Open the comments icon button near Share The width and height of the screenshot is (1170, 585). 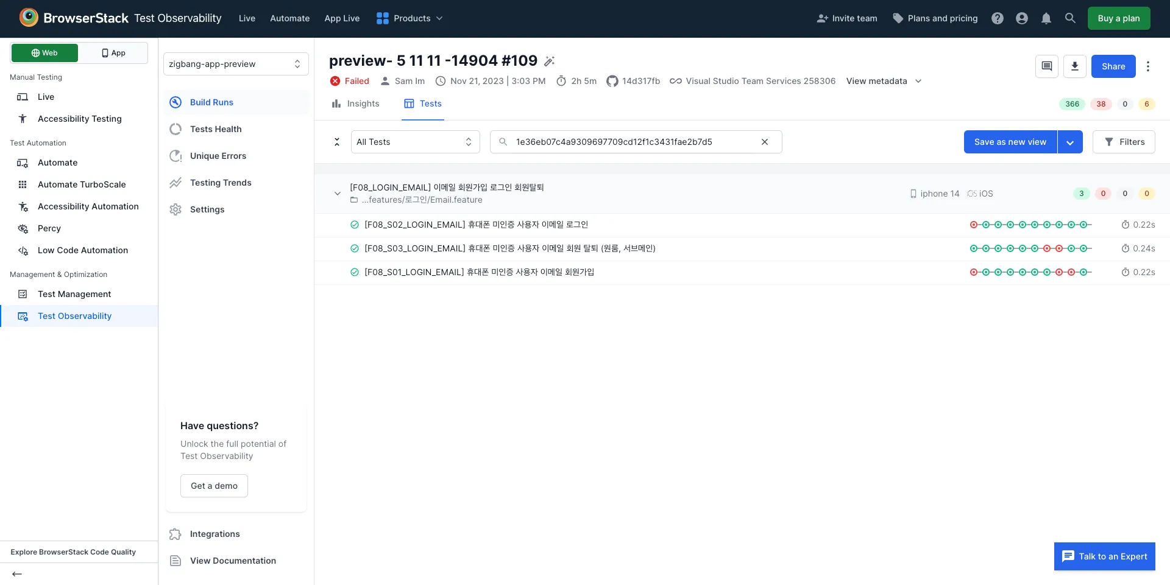tap(1047, 66)
